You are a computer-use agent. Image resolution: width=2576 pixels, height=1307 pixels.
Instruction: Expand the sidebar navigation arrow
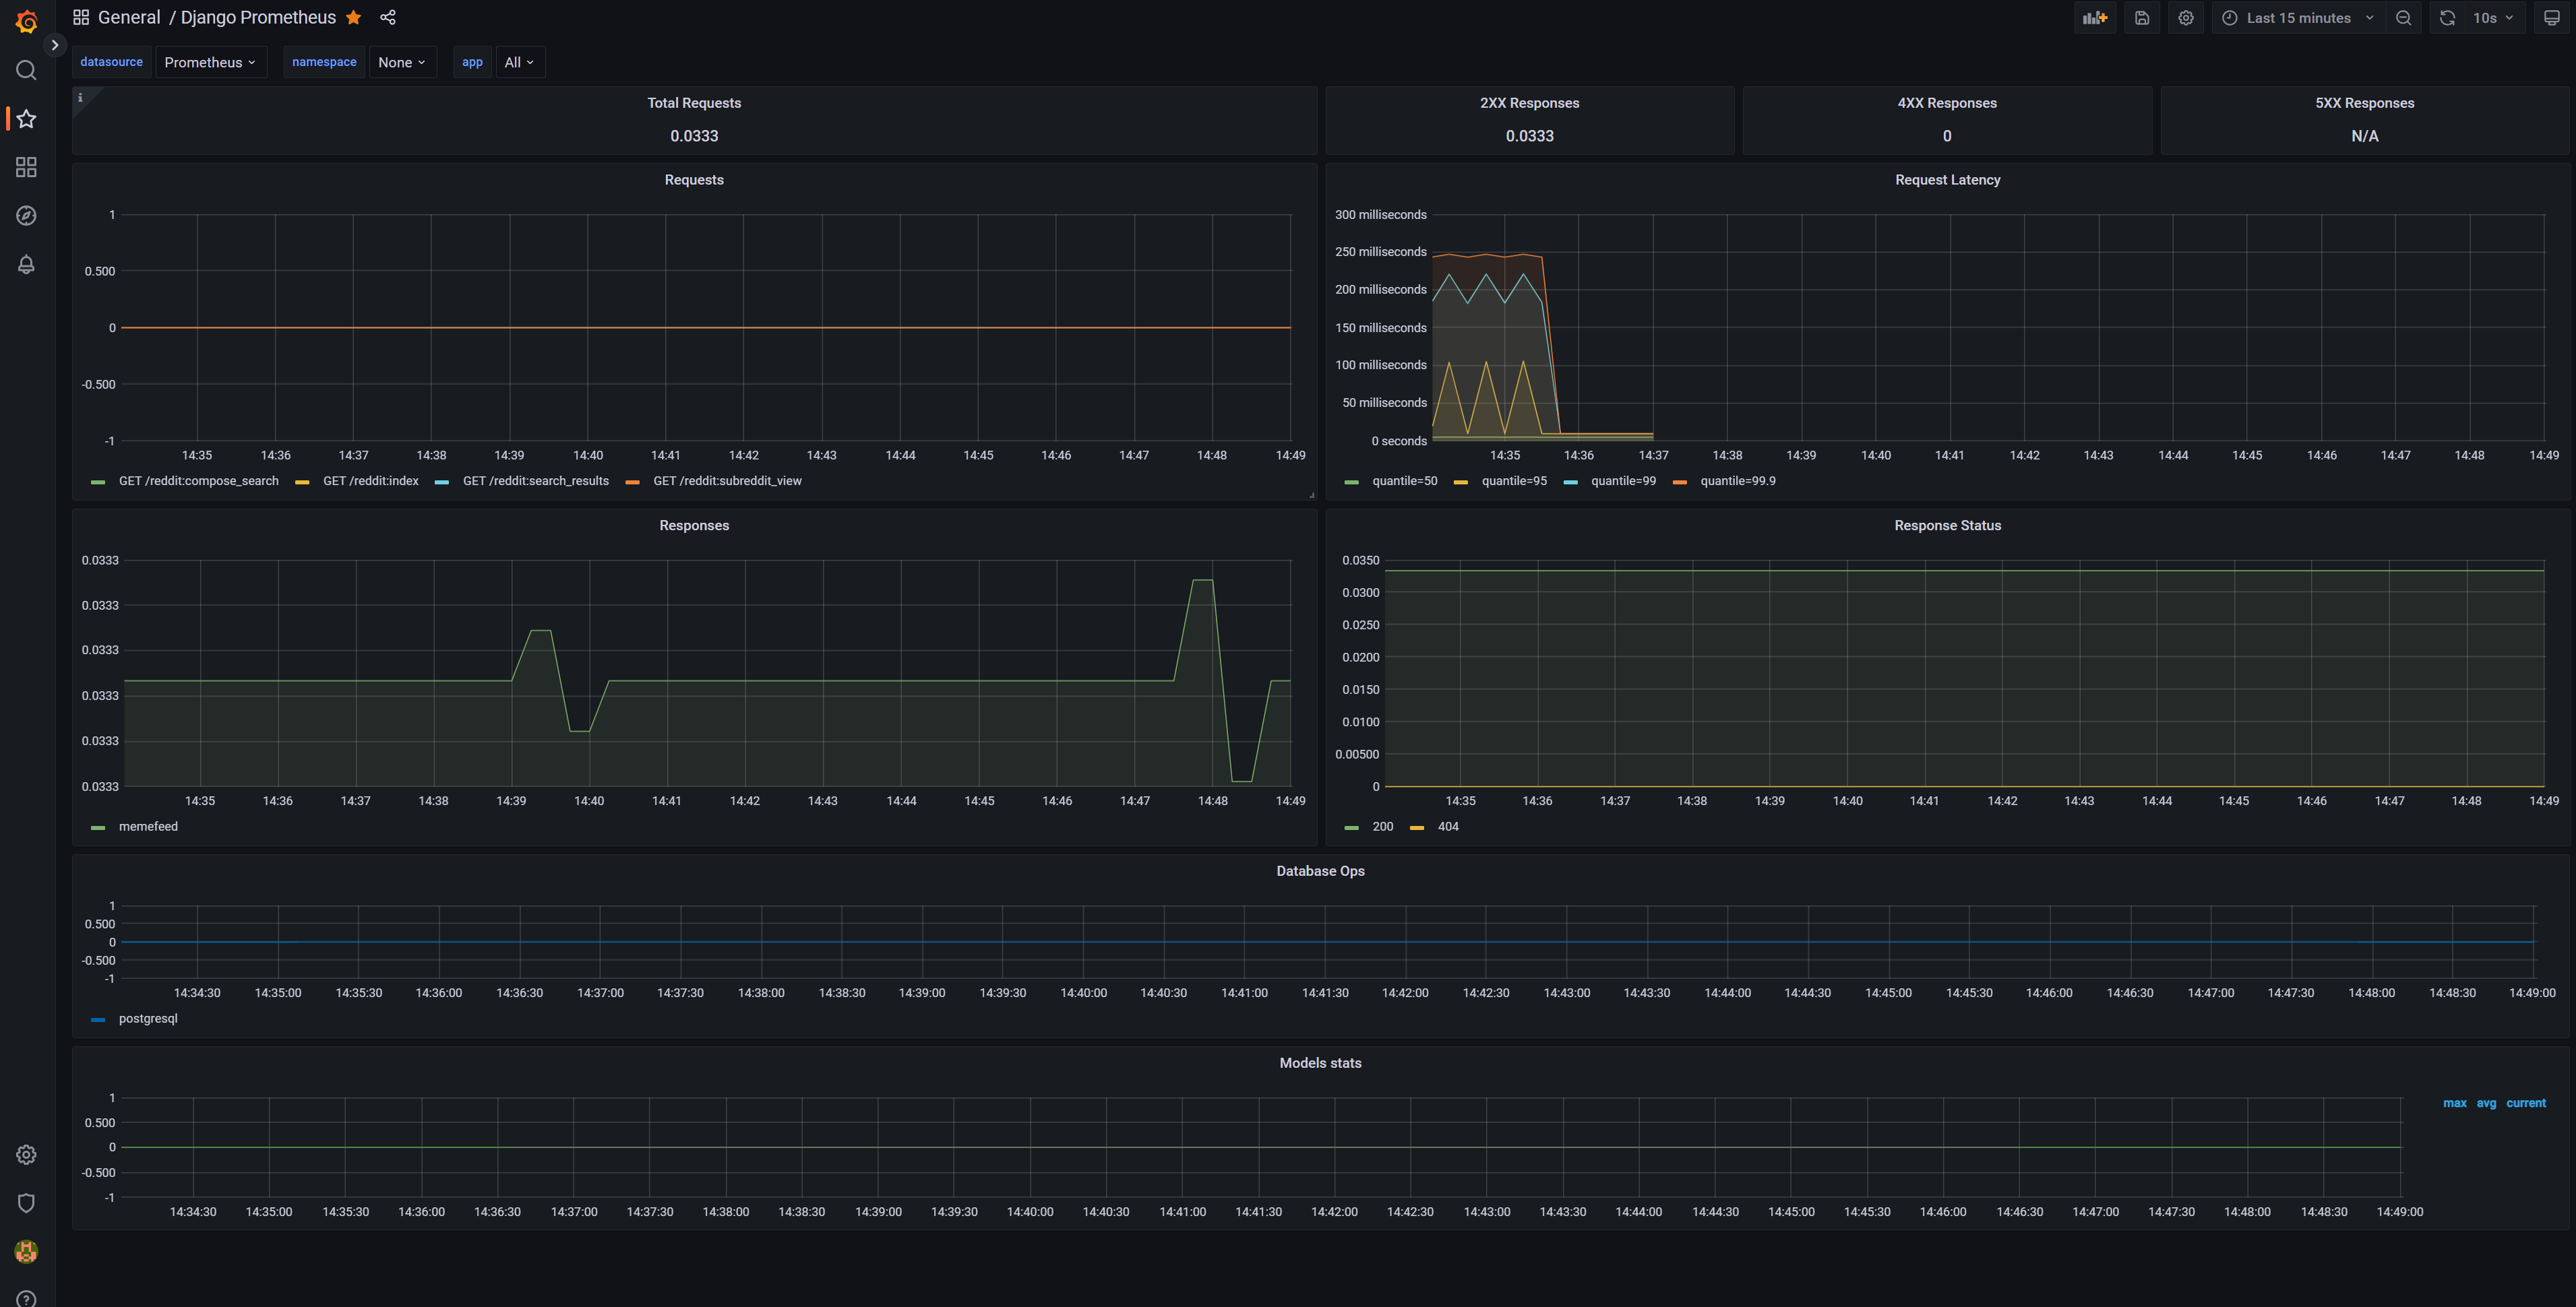tap(55, 45)
